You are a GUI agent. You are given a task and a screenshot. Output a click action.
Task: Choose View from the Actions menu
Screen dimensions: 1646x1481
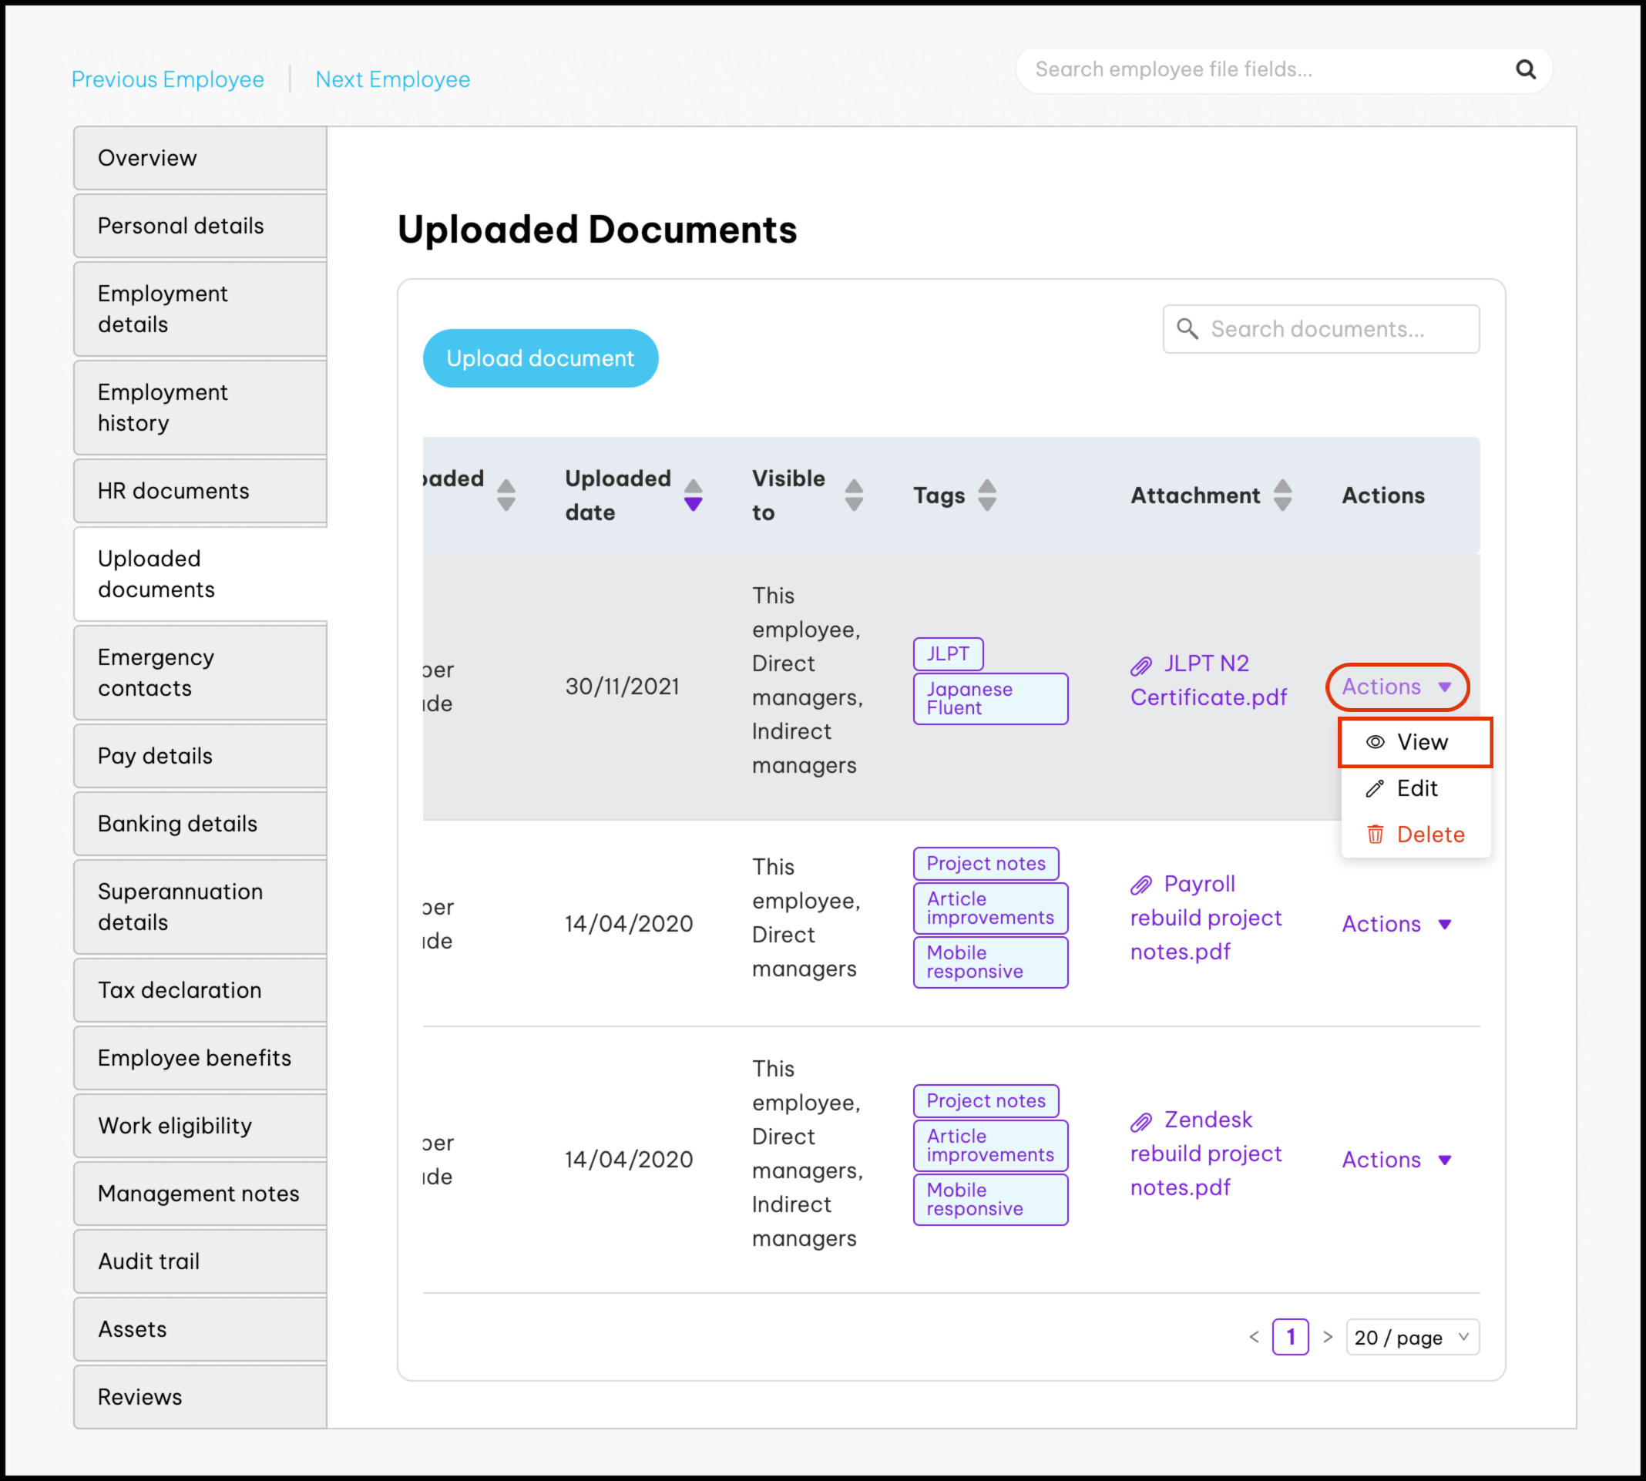(x=1414, y=742)
